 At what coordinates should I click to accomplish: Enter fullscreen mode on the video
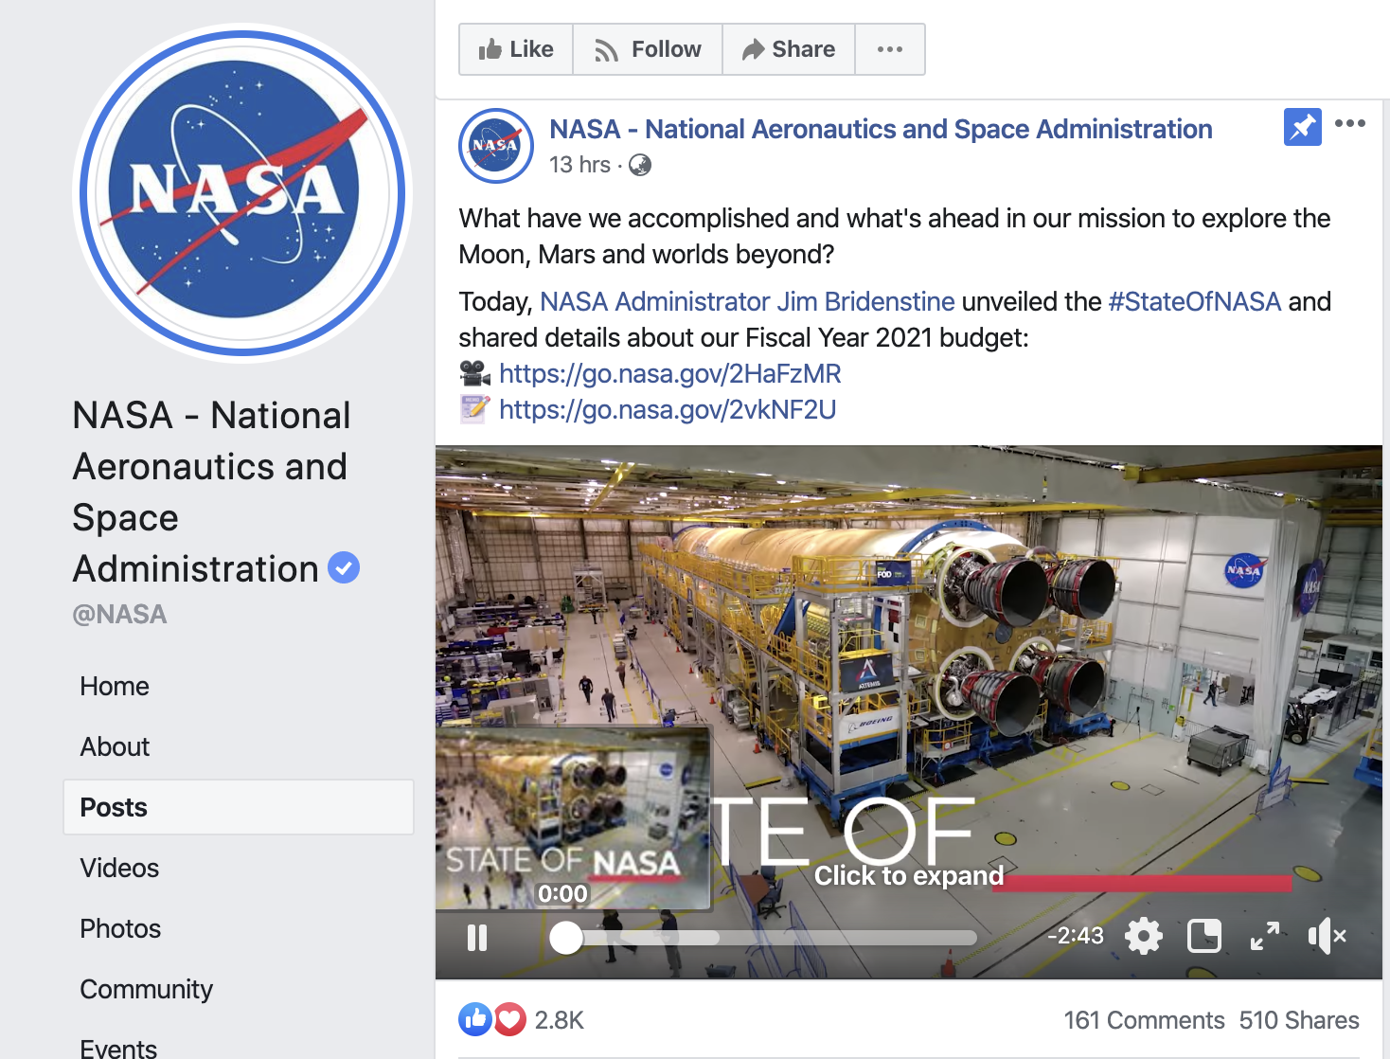pyautogui.click(x=1264, y=937)
